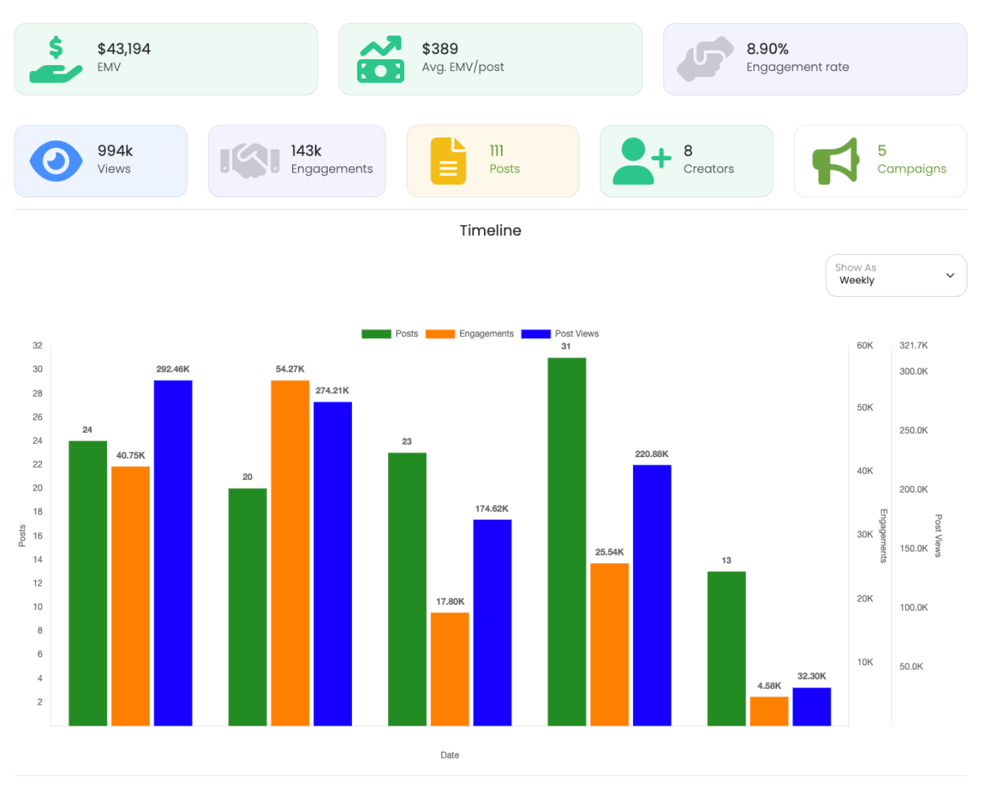Click the yellow document Posts icon

click(448, 161)
